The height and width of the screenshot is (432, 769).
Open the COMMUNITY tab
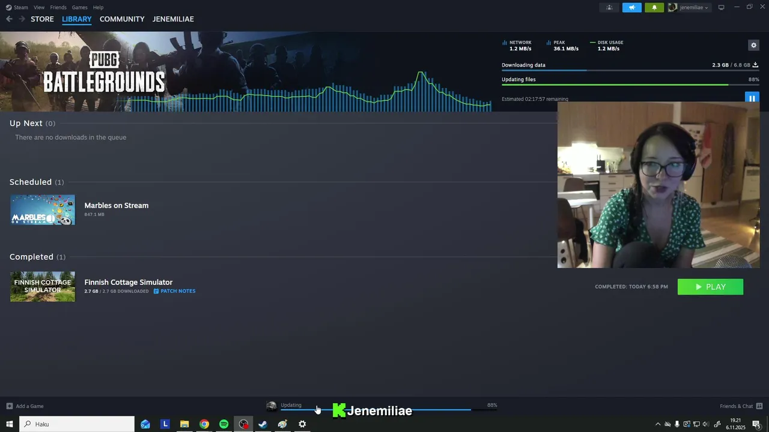(122, 19)
